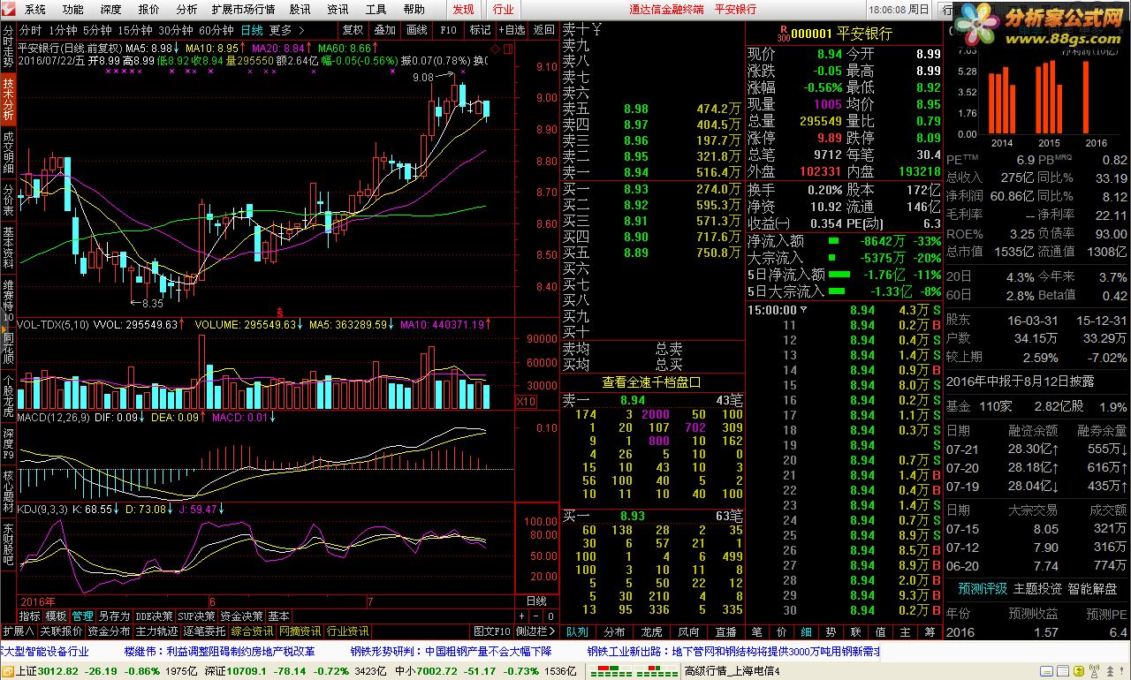This screenshot has width=1131, height=680.
Task: Open the 功能 menu
Action: (73, 10)
